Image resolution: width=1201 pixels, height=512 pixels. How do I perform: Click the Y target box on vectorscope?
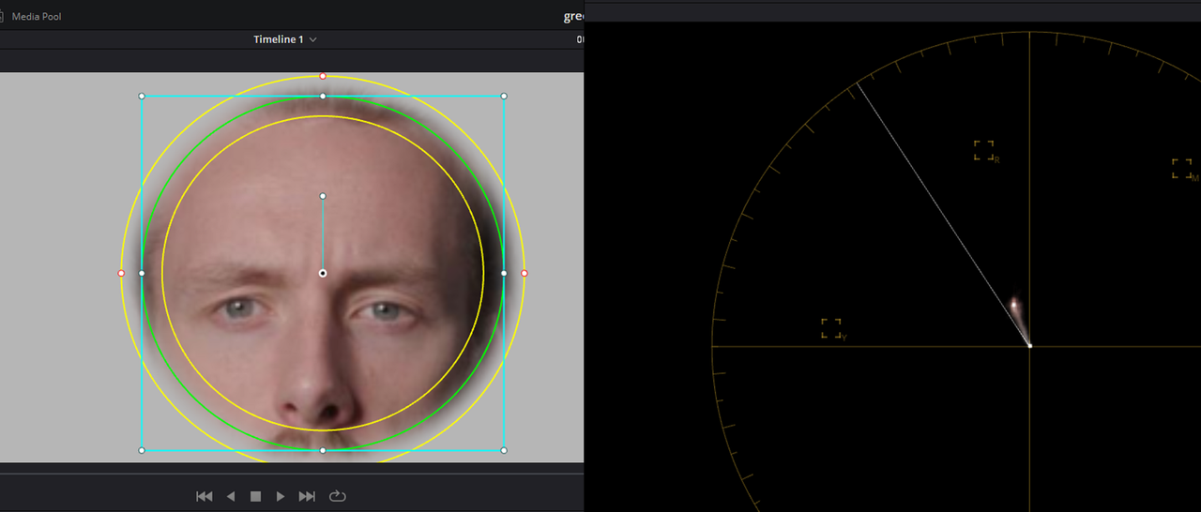coord(830,328)
